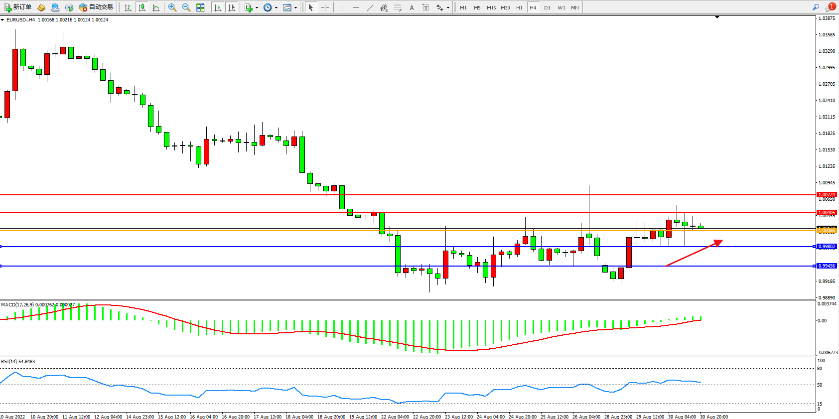Zoom out of the chart

coord(186,7)
